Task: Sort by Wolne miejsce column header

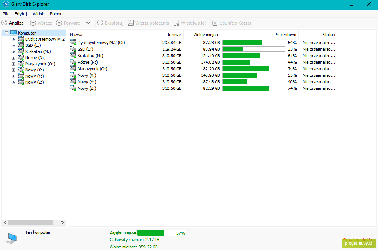Action: (x=203, y=35)
